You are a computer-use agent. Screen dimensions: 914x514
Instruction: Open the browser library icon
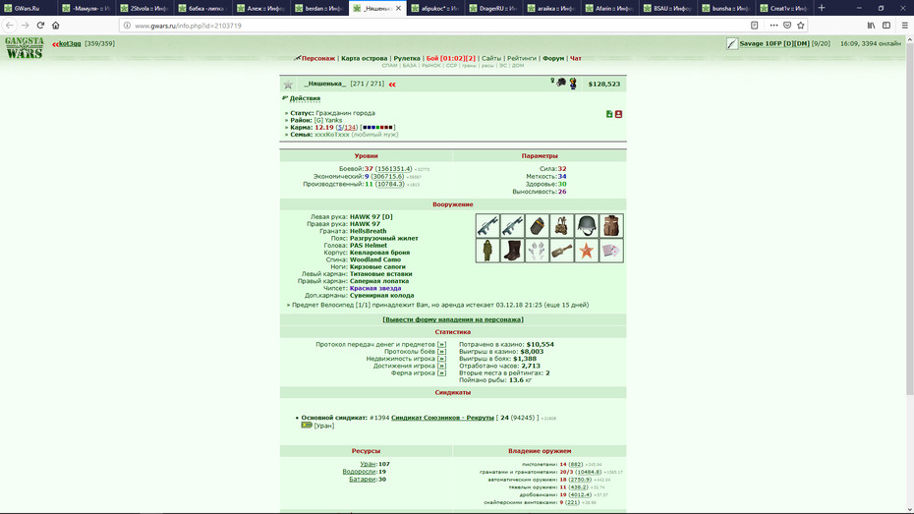point(871,25)
